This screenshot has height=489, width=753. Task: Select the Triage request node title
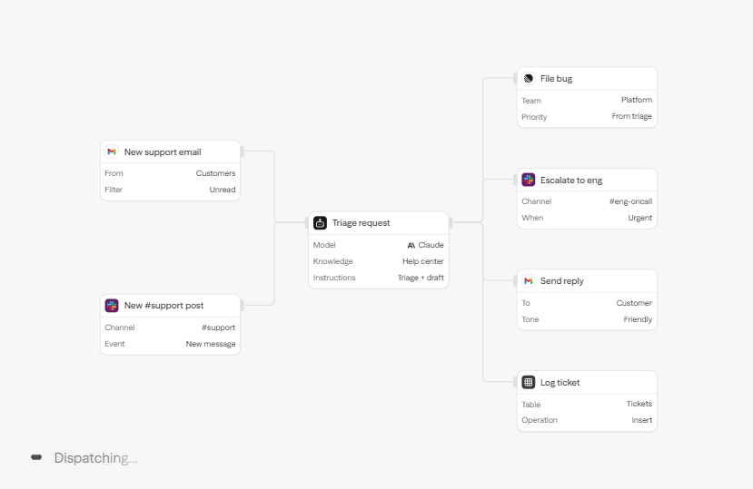pos(362,222)
